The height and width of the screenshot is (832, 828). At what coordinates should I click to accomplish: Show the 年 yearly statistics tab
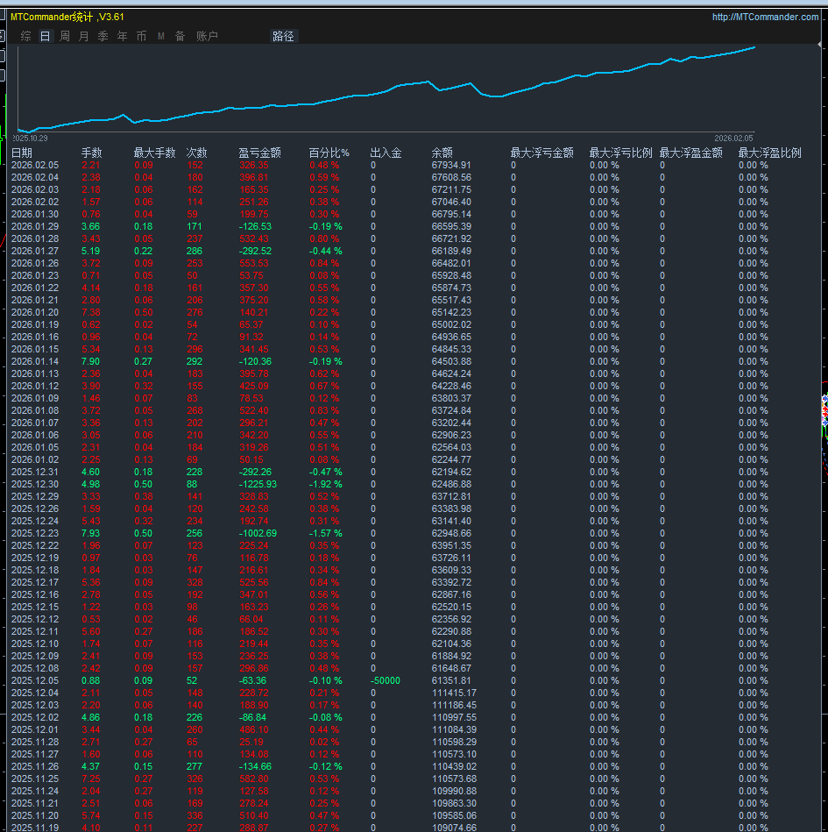point(122,36)
